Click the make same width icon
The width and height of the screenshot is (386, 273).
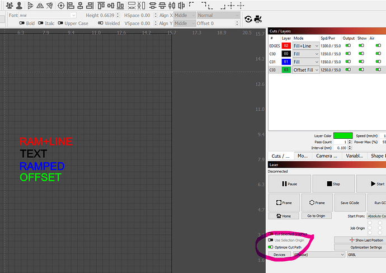pyautogui.click(x=131, y=6)
